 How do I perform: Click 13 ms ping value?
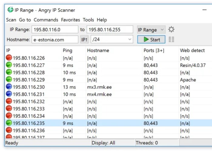click(69, 87)
